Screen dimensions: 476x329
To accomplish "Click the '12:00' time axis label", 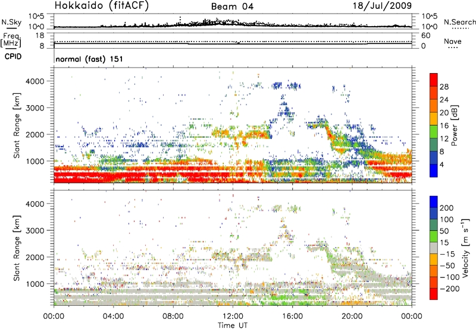I will pyautogui.click(x=233, y=317).
